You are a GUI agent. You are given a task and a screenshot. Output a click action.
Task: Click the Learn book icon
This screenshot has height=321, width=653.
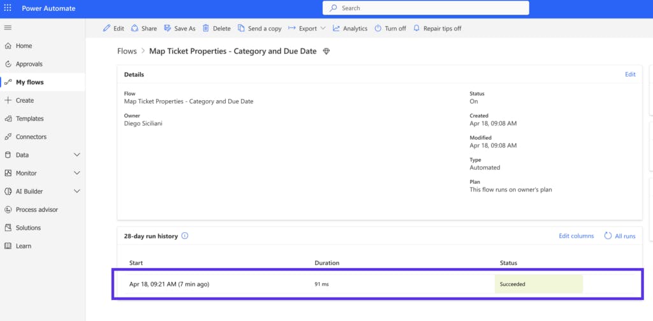click(8, 246)
